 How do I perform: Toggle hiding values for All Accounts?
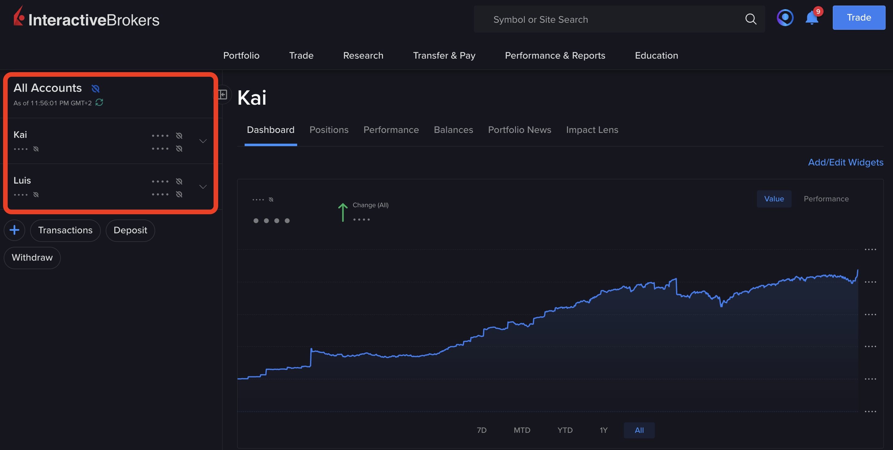coord(95,89)
